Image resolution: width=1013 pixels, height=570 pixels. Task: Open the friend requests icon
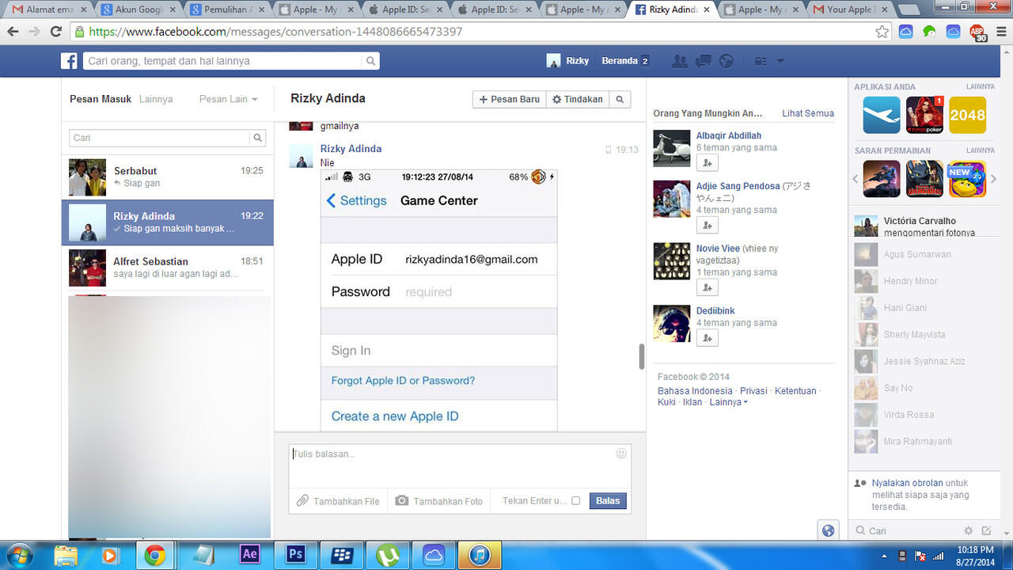[679, 61]
